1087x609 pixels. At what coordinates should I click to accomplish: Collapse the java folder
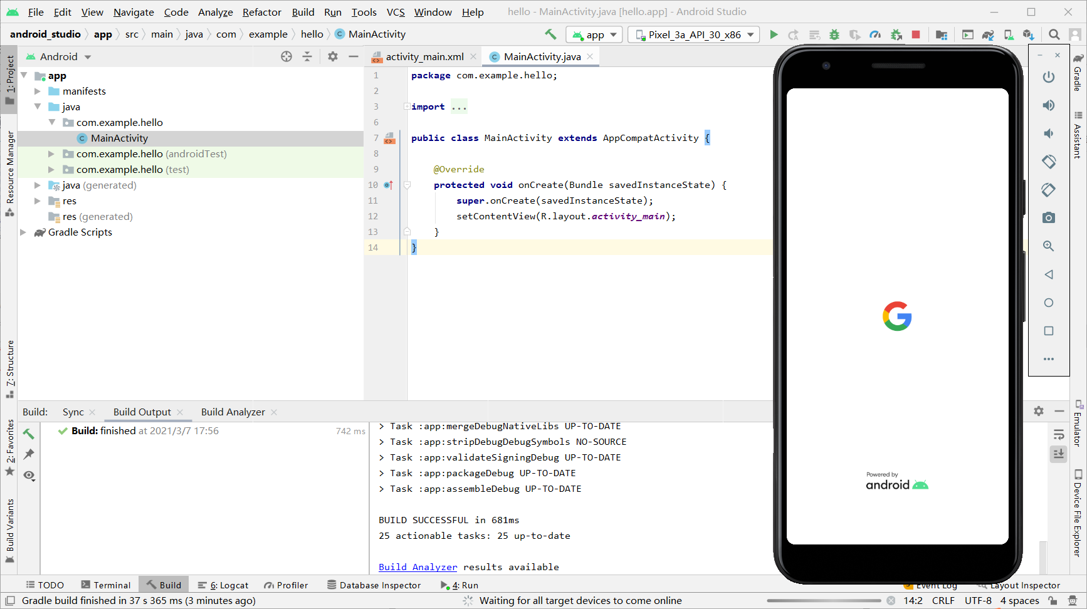click(x=38, y=107)
